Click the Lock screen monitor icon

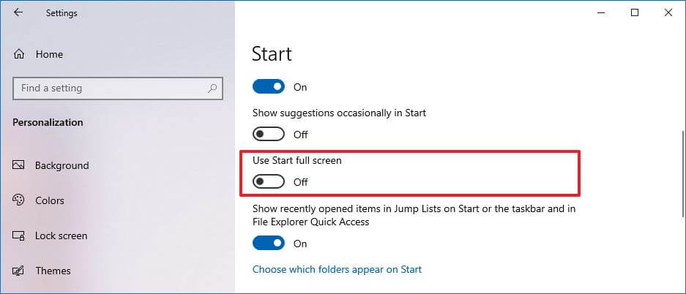[20, 235]
